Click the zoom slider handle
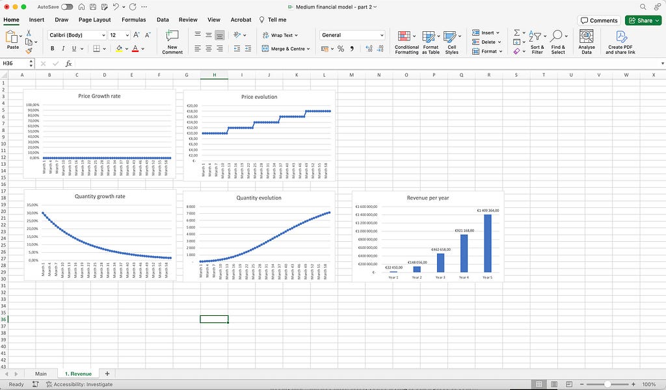The image size is (666, 390). pyautogui.click(x=607, y=384)
